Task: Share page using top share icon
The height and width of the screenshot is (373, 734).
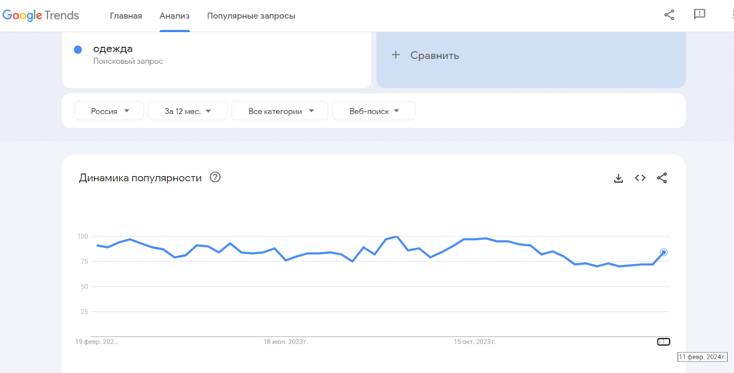Action: pyautogui.click(x=669, y=15)
